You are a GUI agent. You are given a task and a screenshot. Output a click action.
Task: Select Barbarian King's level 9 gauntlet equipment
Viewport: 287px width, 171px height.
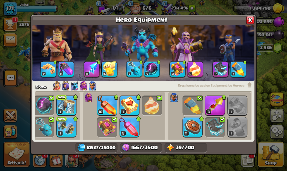click(48, 69)
